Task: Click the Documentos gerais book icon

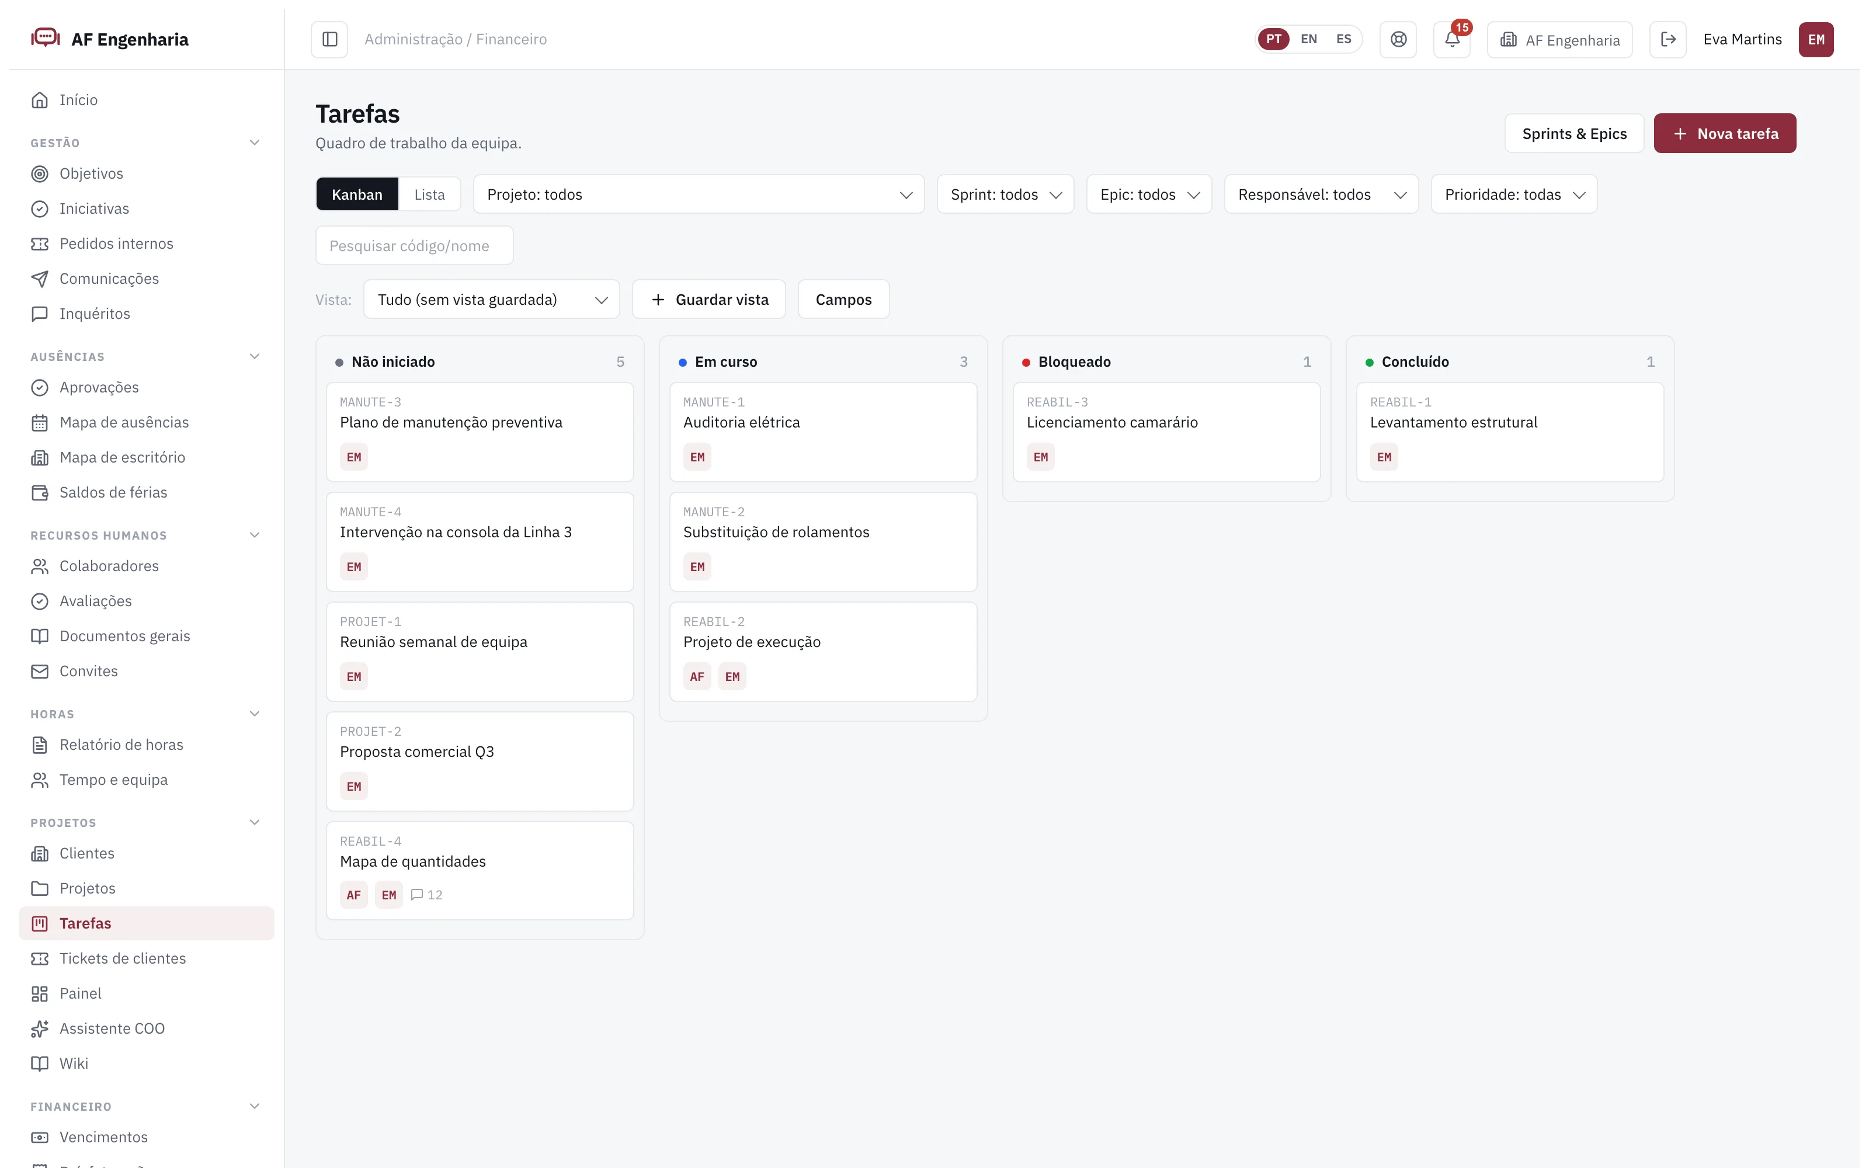Action: 39,637
